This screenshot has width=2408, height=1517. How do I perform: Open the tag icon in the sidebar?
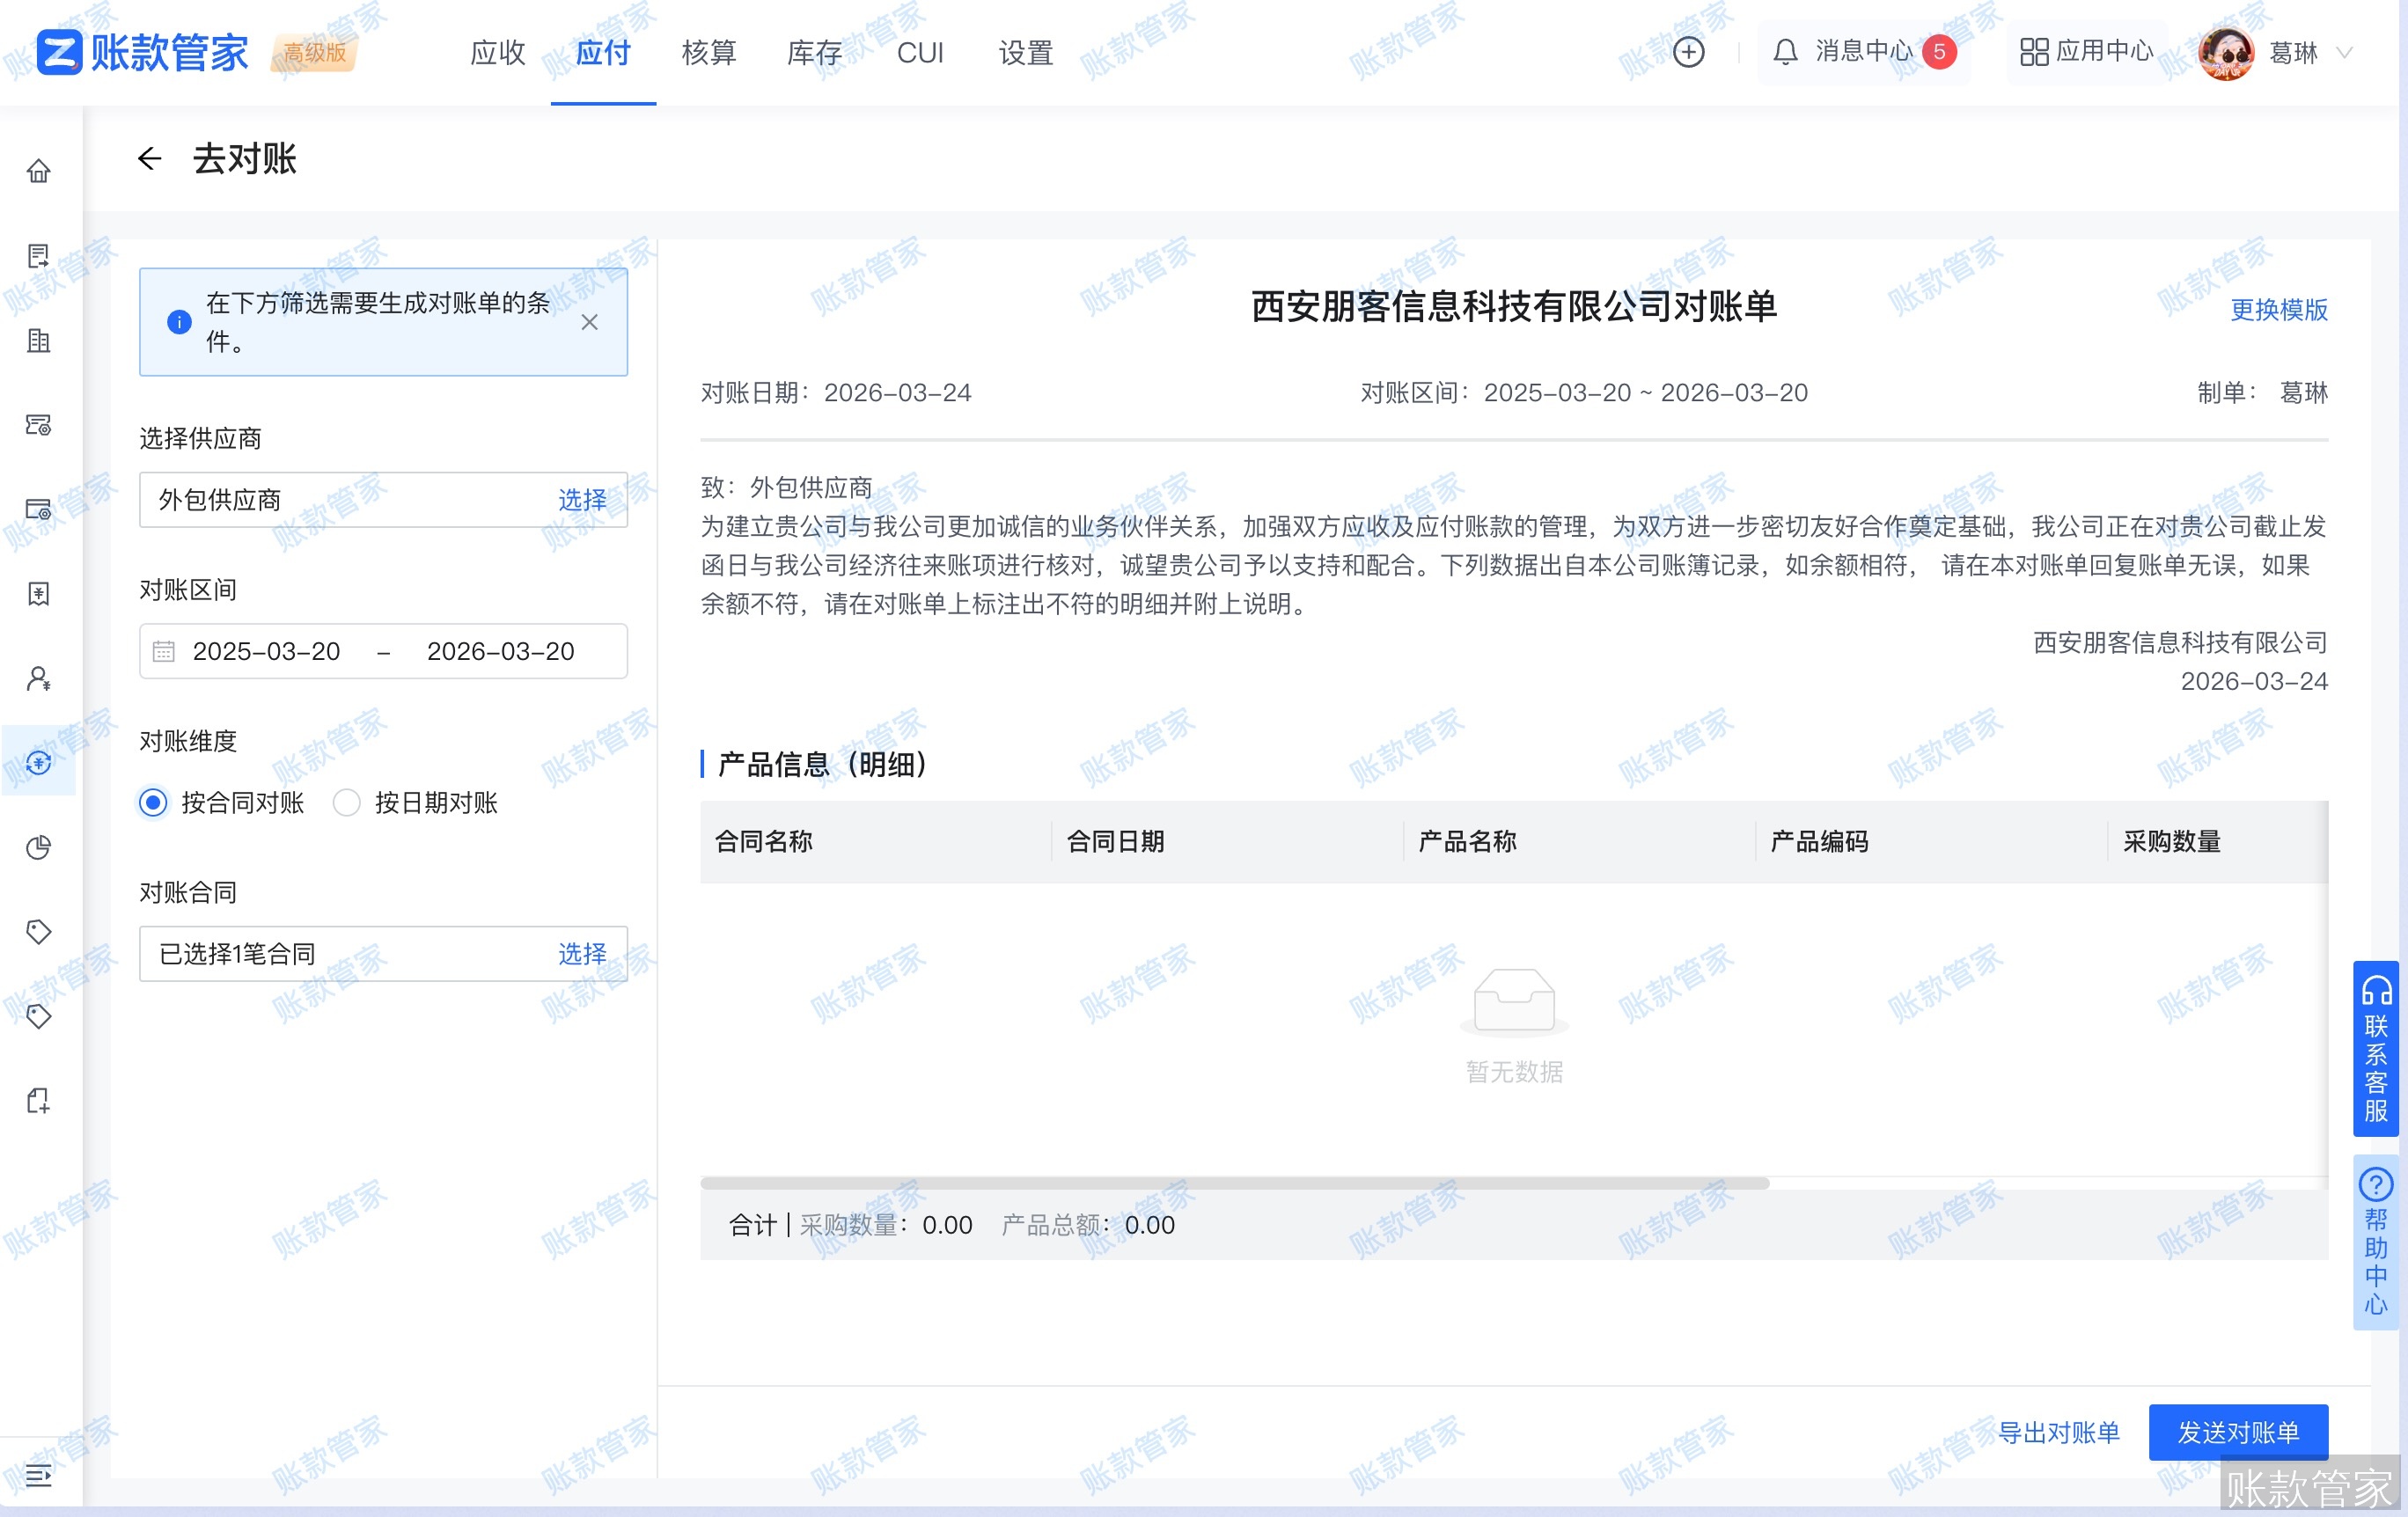click(38, 932)
